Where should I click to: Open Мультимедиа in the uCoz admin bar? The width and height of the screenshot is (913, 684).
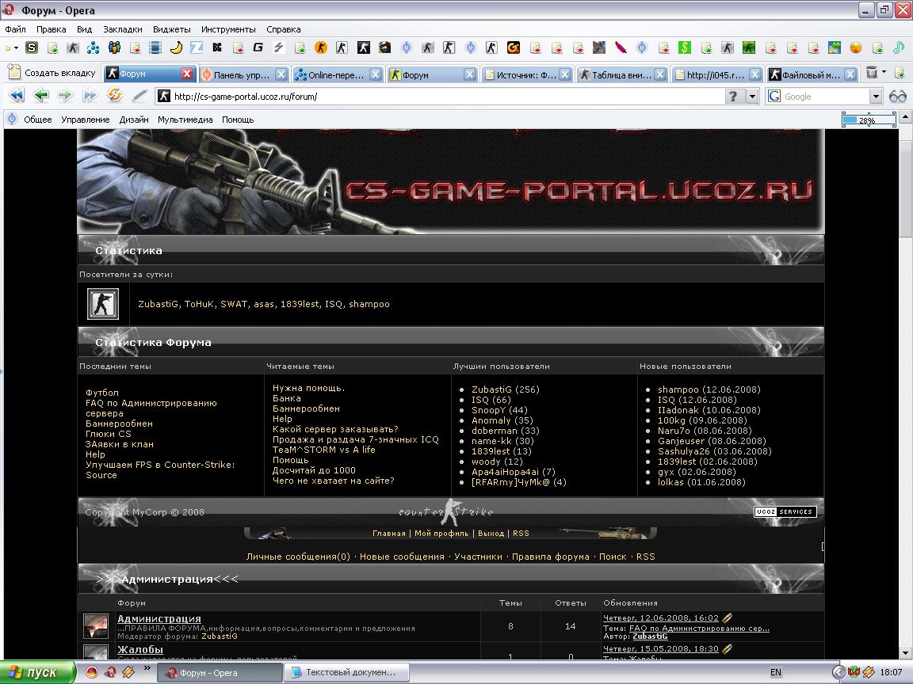[185, 120]
